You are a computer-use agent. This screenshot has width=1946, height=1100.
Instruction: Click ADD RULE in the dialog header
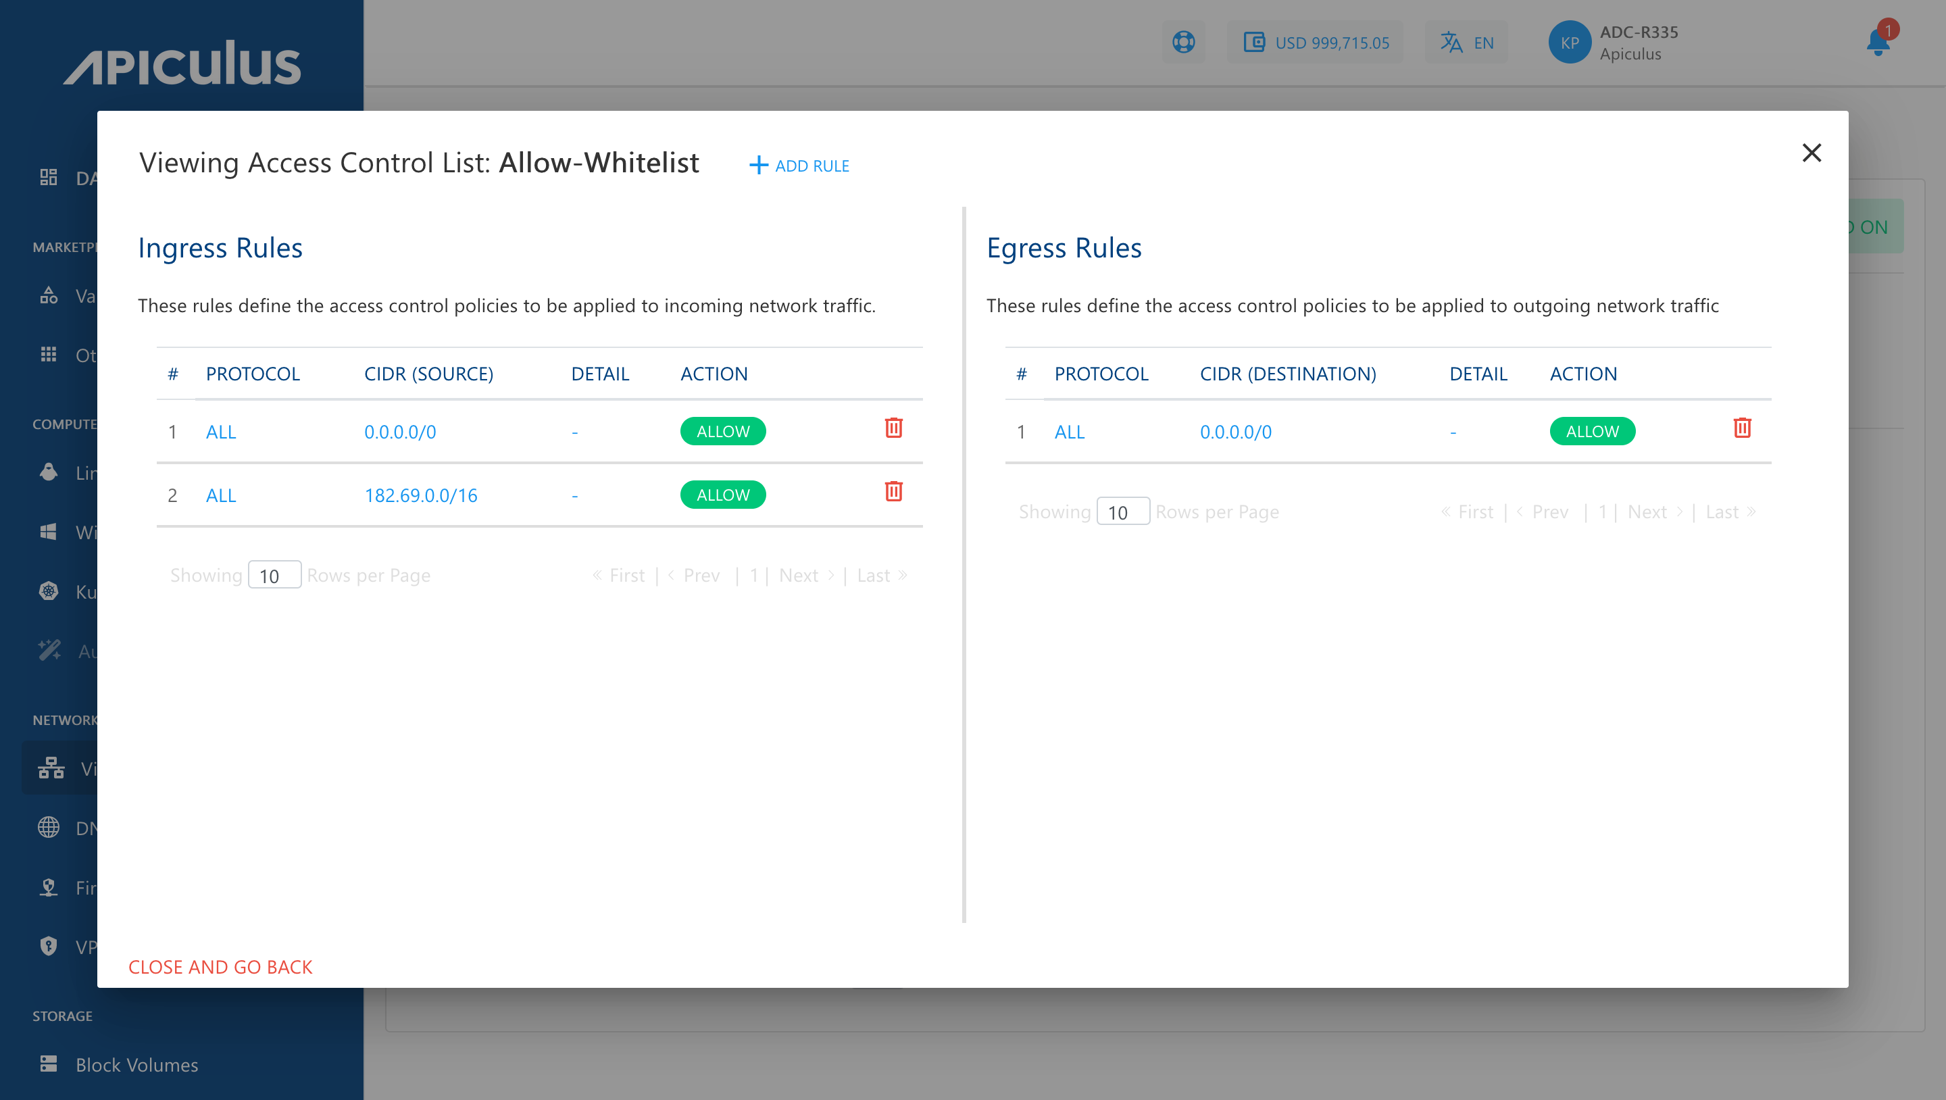point(799,166)
